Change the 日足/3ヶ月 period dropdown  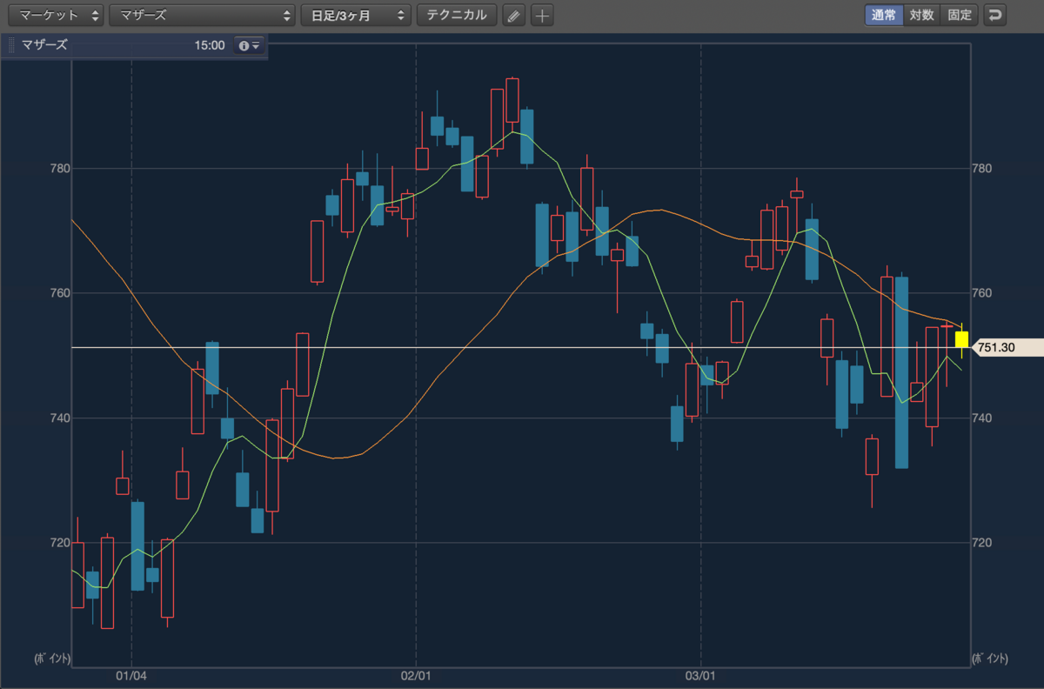tap(355, 15)
